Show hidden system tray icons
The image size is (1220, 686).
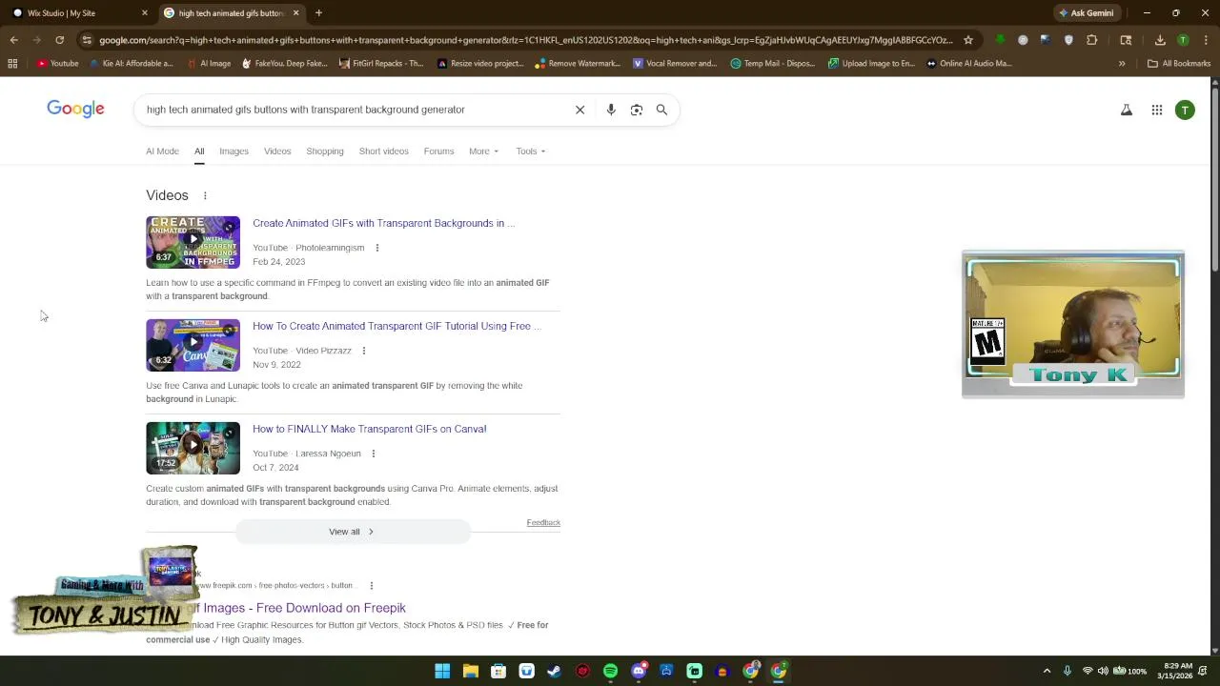(1047, 671)
